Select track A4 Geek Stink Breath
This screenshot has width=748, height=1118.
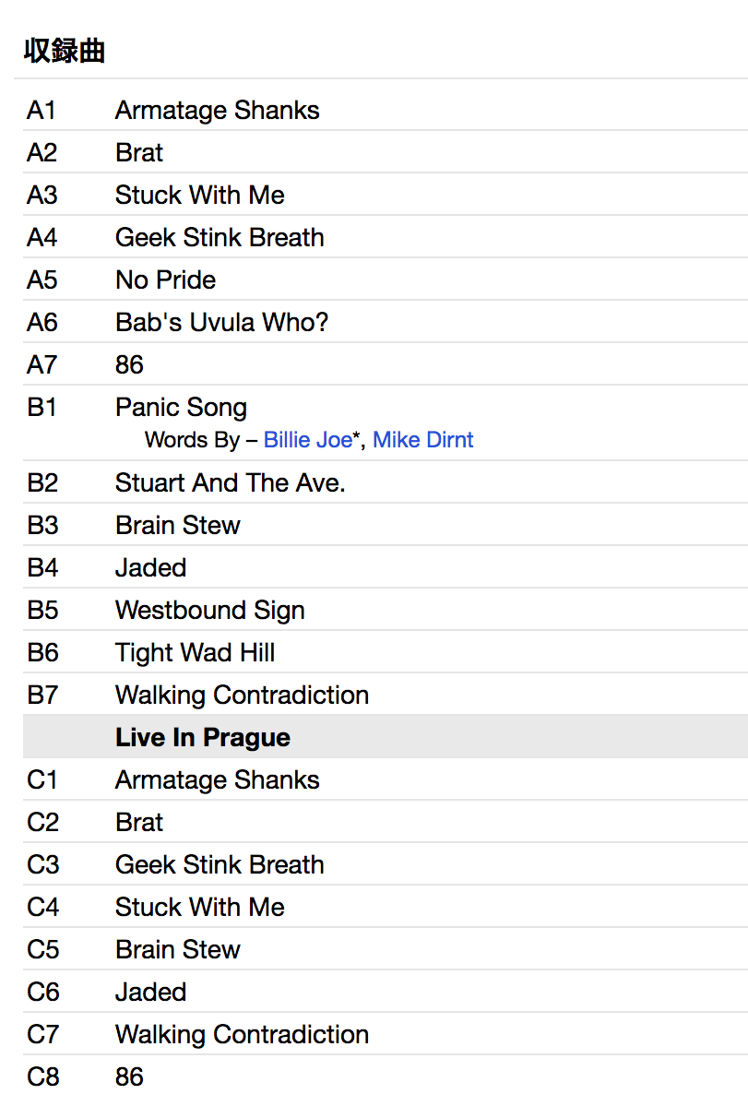[x=220, y=238]
